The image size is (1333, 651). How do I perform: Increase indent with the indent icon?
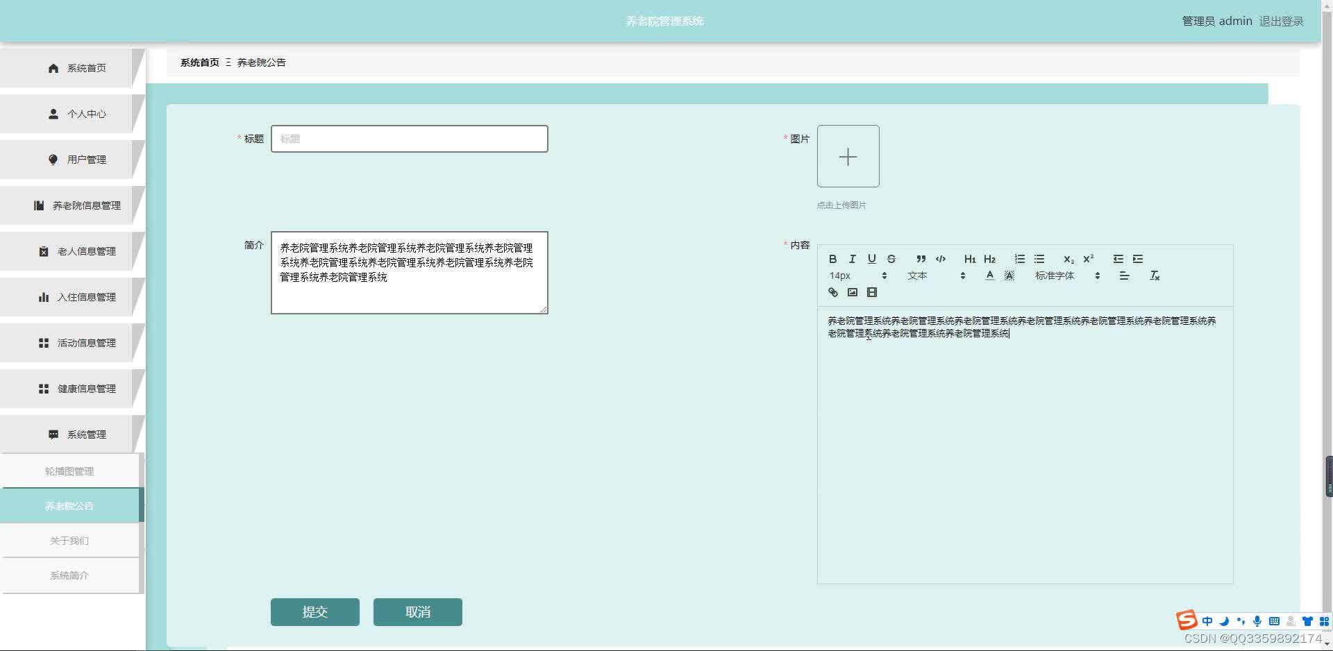coord(1138,259)
